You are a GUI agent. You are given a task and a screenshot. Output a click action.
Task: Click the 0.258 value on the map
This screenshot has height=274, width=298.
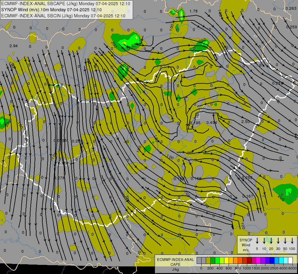(247, 177)
